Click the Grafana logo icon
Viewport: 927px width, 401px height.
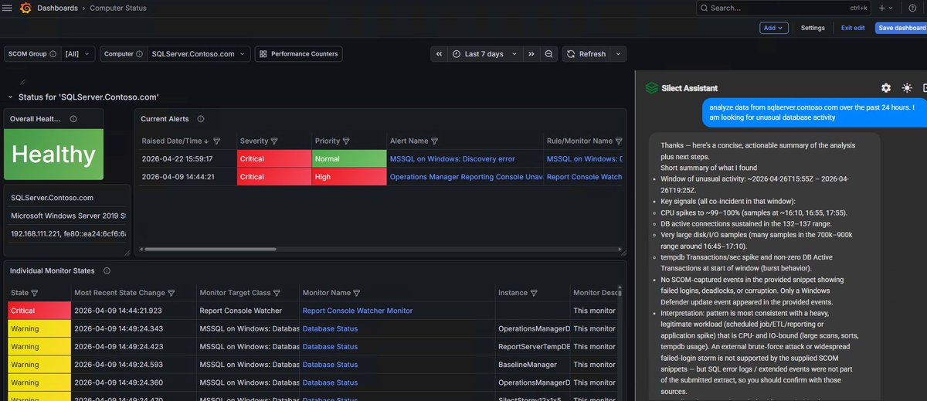point(25,8)
